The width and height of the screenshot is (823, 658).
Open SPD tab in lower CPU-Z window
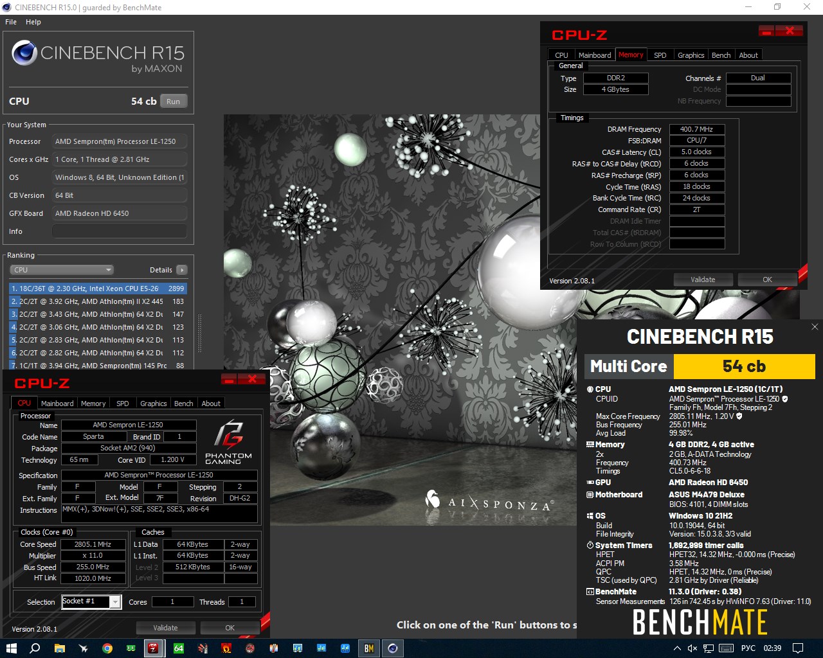click(122, 404)
